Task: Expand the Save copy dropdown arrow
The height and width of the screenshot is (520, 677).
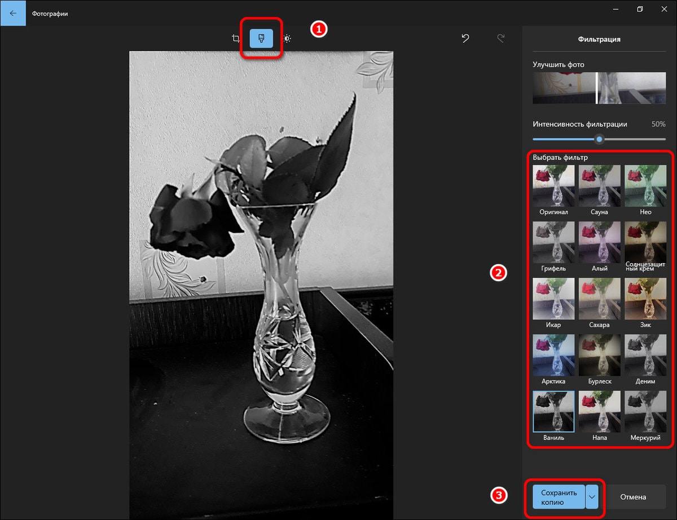Action: tap(592, 497)
